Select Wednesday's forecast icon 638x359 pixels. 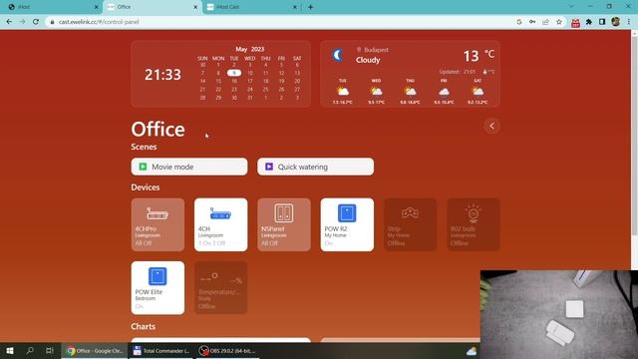[x=376, y=91]
